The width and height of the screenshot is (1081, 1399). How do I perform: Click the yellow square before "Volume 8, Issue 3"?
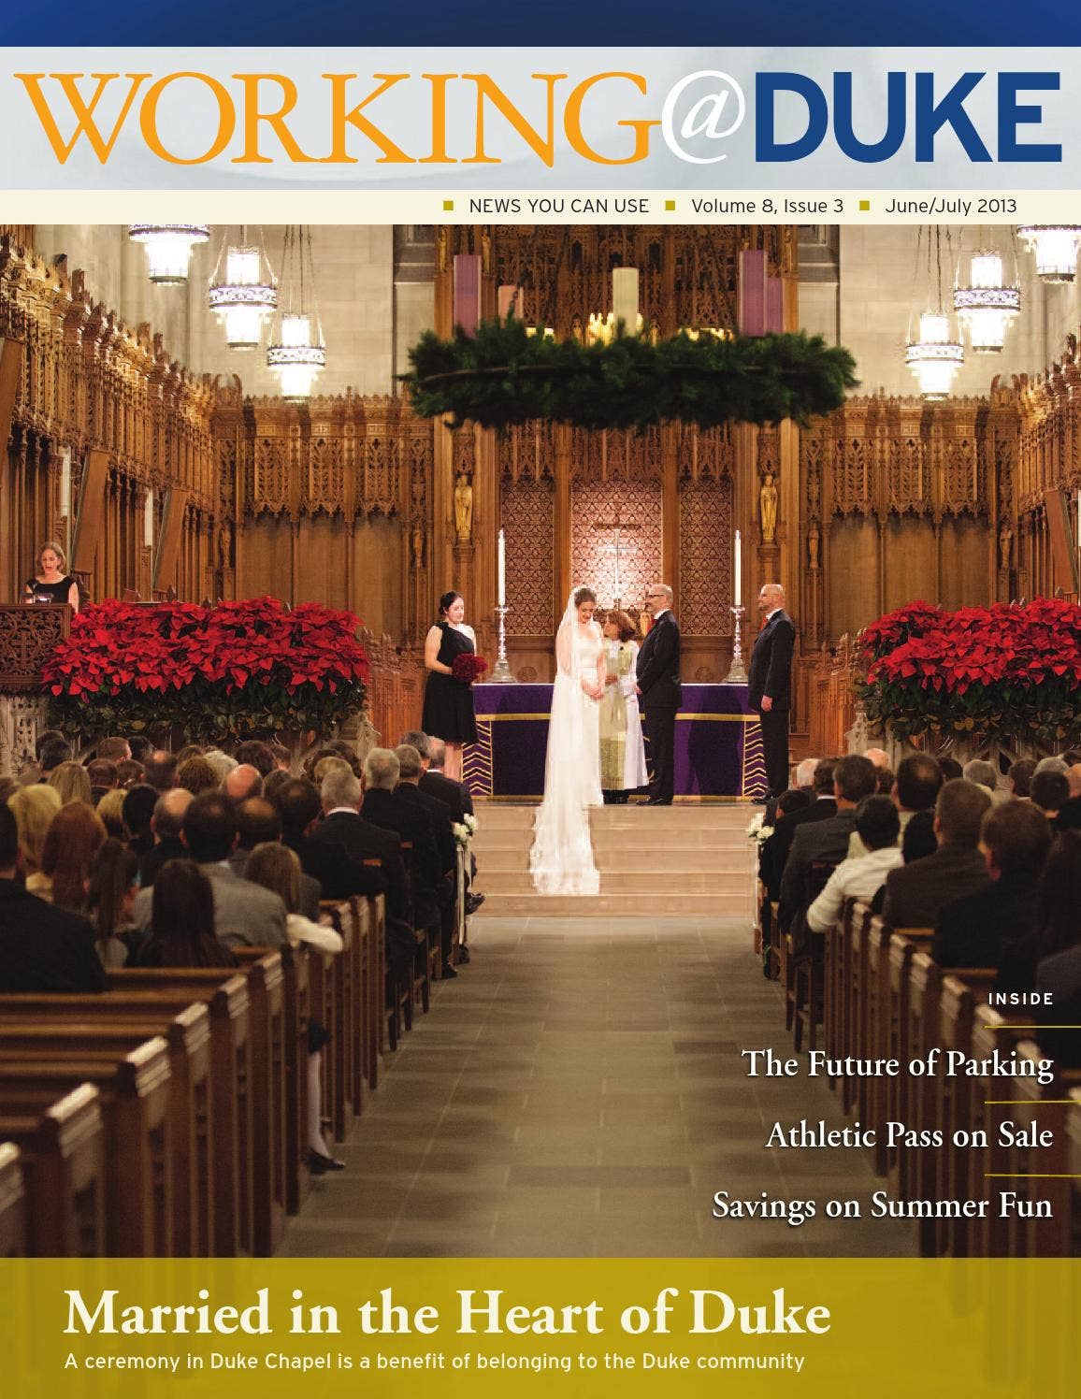click(x=670, y=206)
